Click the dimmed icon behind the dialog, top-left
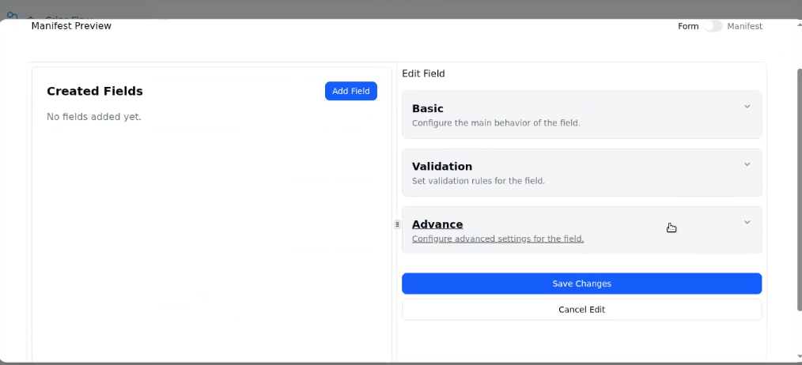The height and width of the screenshot is (365, 802). coord(12,14)
